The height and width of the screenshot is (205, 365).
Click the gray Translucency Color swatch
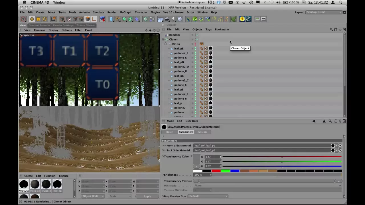coord(196,159)
